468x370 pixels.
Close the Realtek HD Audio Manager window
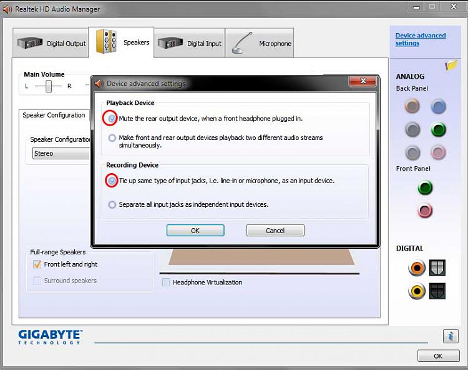pyautogui.click(x=454, y=7)
